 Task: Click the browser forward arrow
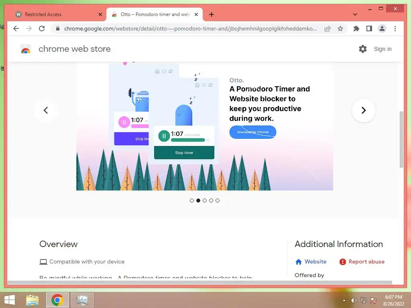point(29,28)
